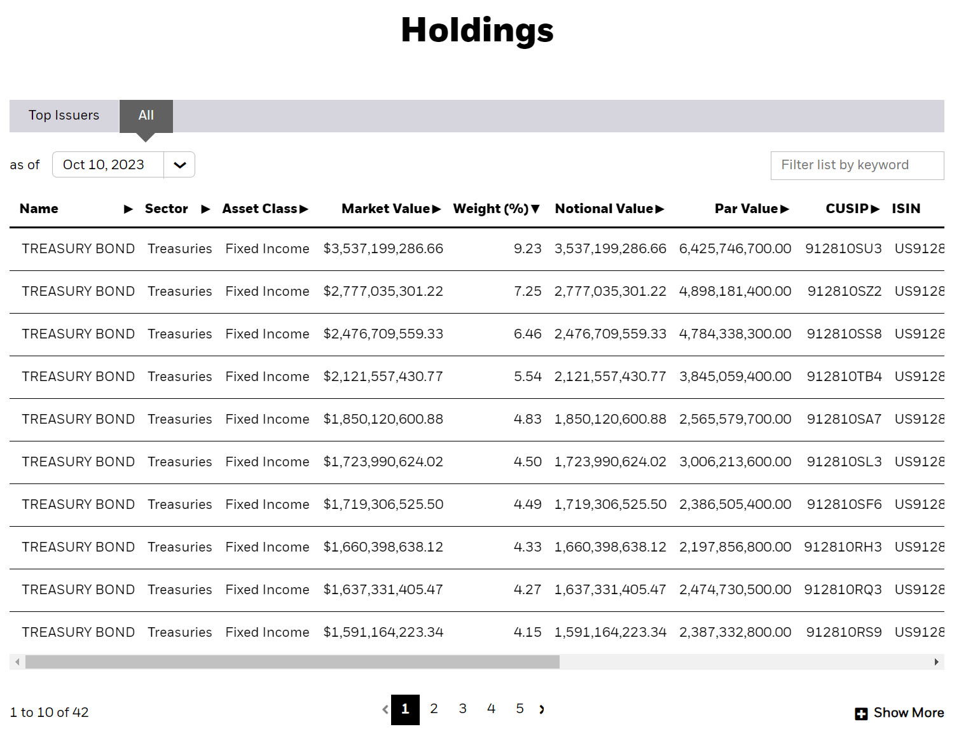
Task: Jump to page 5 of the table
Action: (x=520, y=709)
